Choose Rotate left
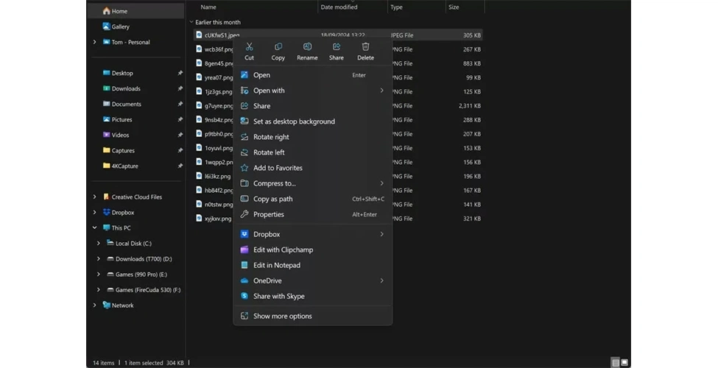Screen dimensions: 718x368 coord(313,152)
